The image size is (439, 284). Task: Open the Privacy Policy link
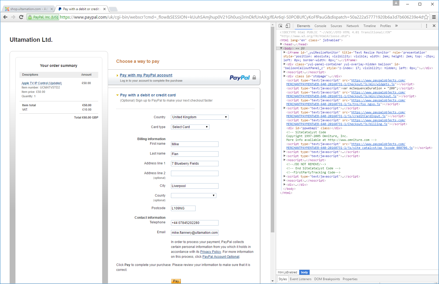coord(210,252)
